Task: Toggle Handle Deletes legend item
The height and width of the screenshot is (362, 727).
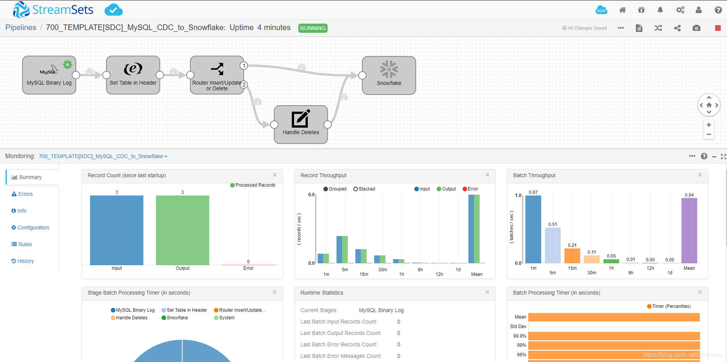Action: pos(129,318)
